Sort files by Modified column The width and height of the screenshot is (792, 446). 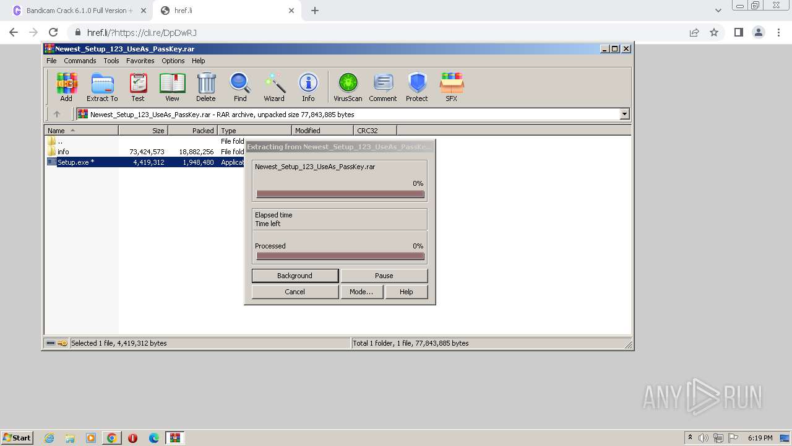point(322,131)
